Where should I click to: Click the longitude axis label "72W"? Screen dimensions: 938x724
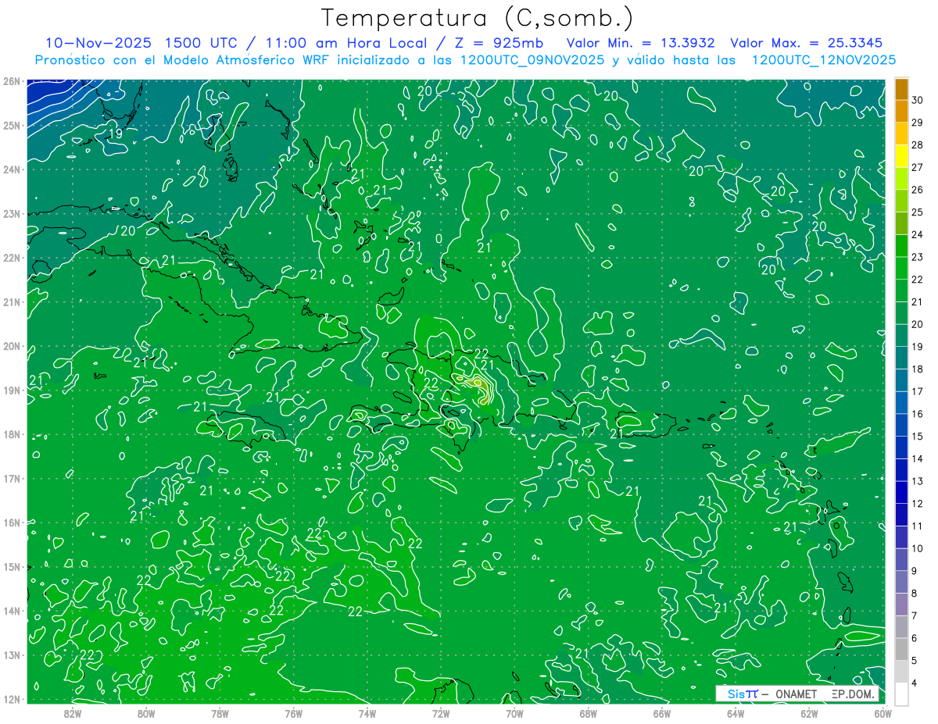pyautogui.click(x=441, y=713)
